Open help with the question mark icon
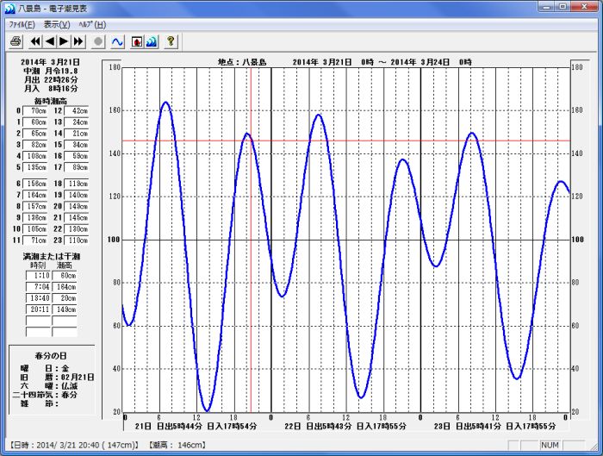The height and width of the screenshot is (456, 603). coord(171,41)
